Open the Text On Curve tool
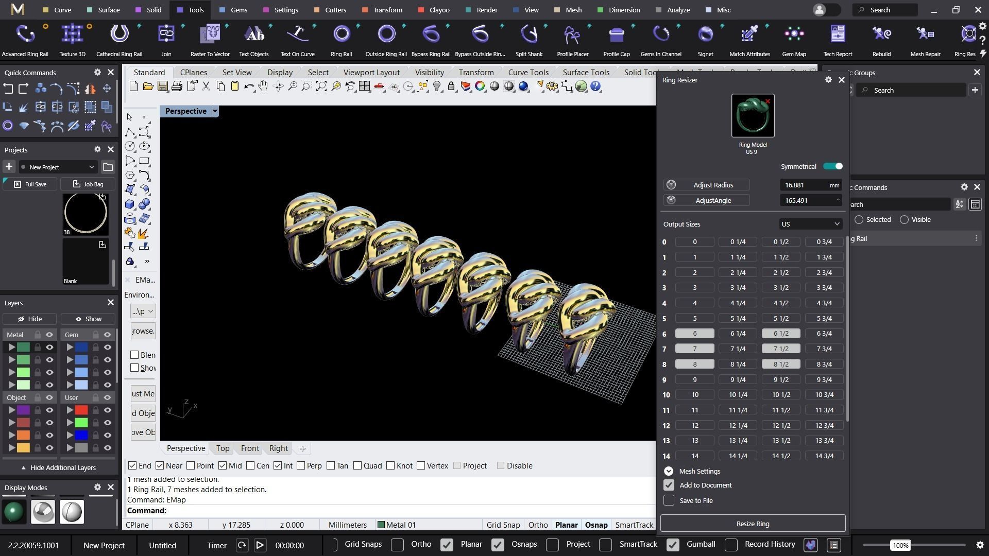 coord(297,40)
